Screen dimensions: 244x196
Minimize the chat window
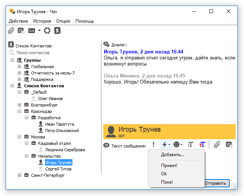pyautogui.click(x=194, y=11)
